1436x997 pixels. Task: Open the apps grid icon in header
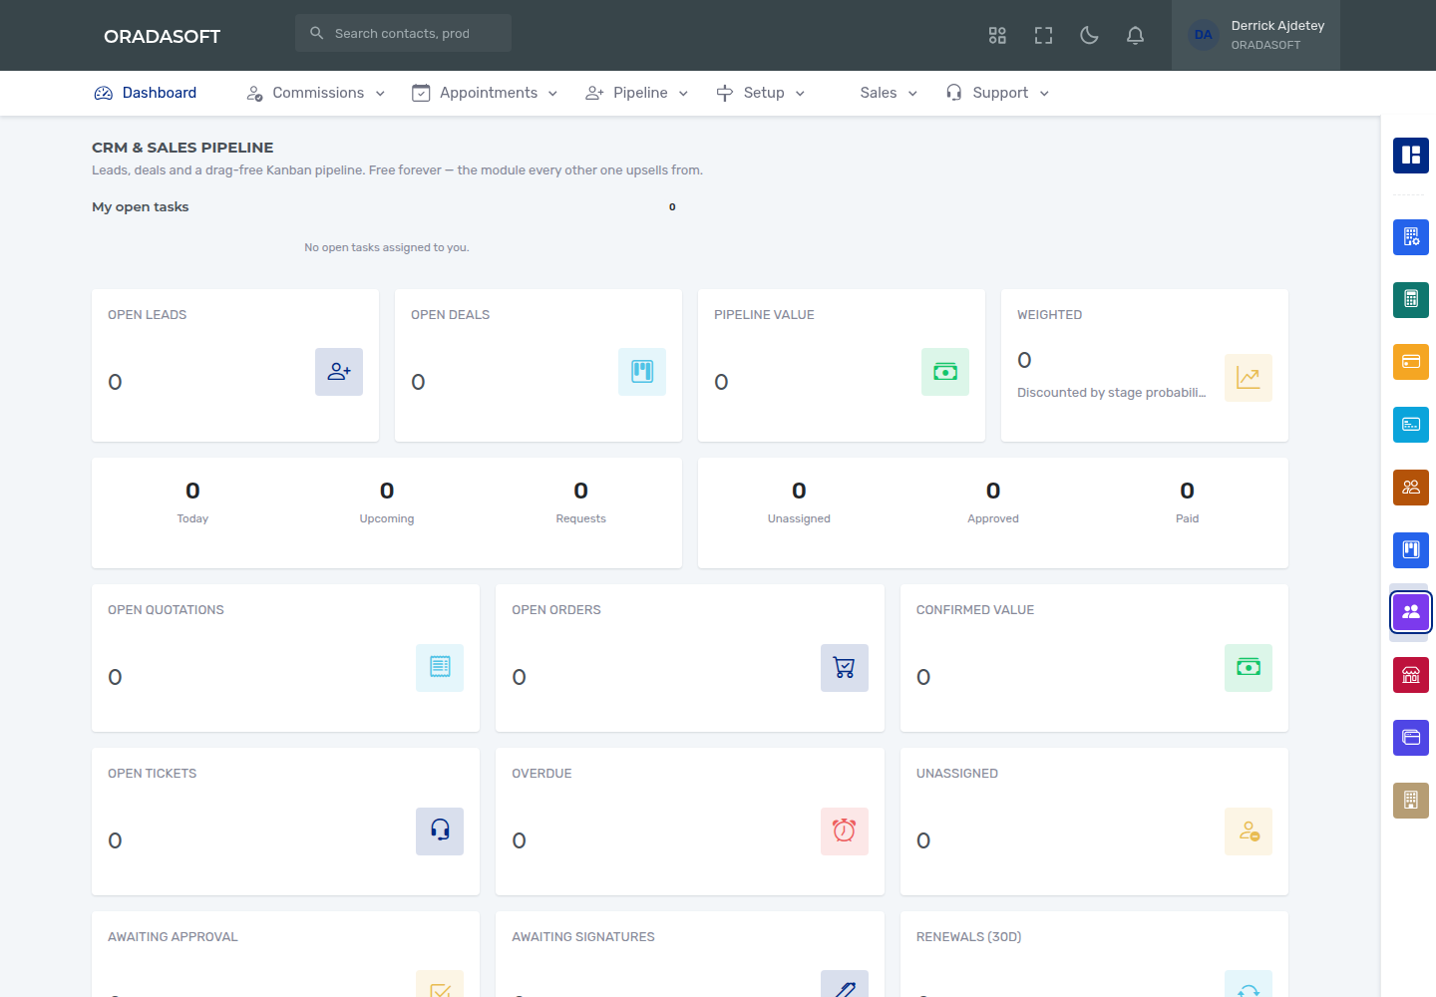pos(997,36)
